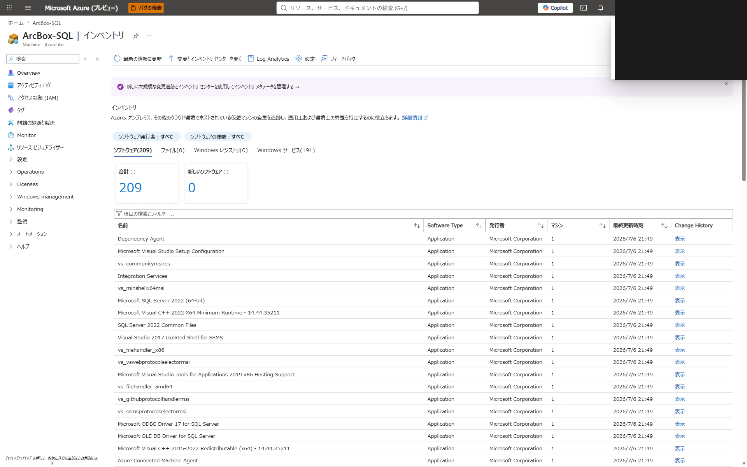
Task: Pin the ArcBox-SQL inventory page
Action: click(x=136, y=36)
